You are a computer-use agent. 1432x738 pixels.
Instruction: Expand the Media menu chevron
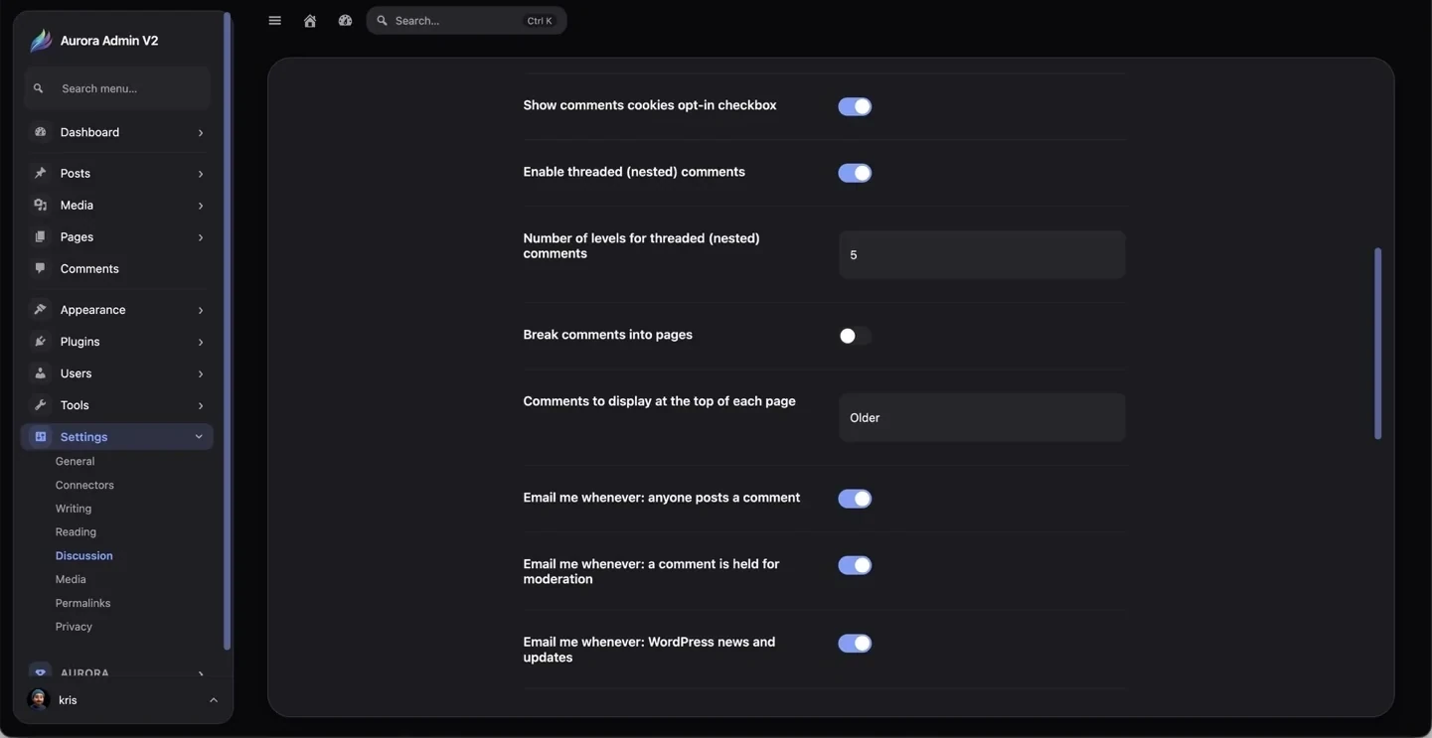coord(201,206)
